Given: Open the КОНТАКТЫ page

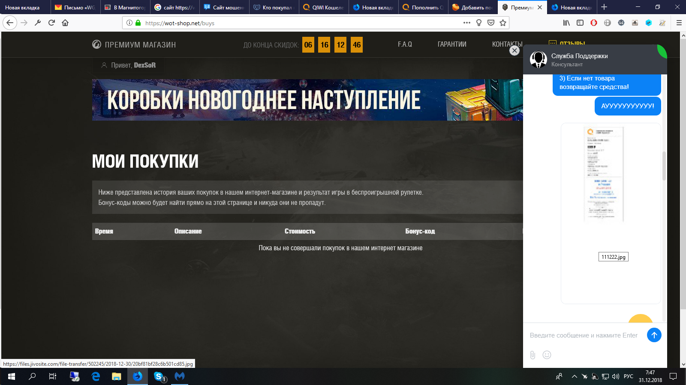Looking at the screenshot, I should 507,44.
